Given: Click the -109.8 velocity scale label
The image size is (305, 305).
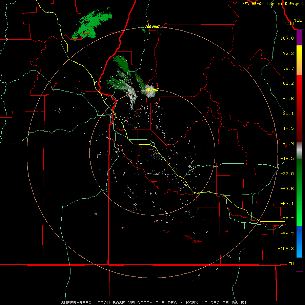Looking at the screenshot, I should point(286,249).
